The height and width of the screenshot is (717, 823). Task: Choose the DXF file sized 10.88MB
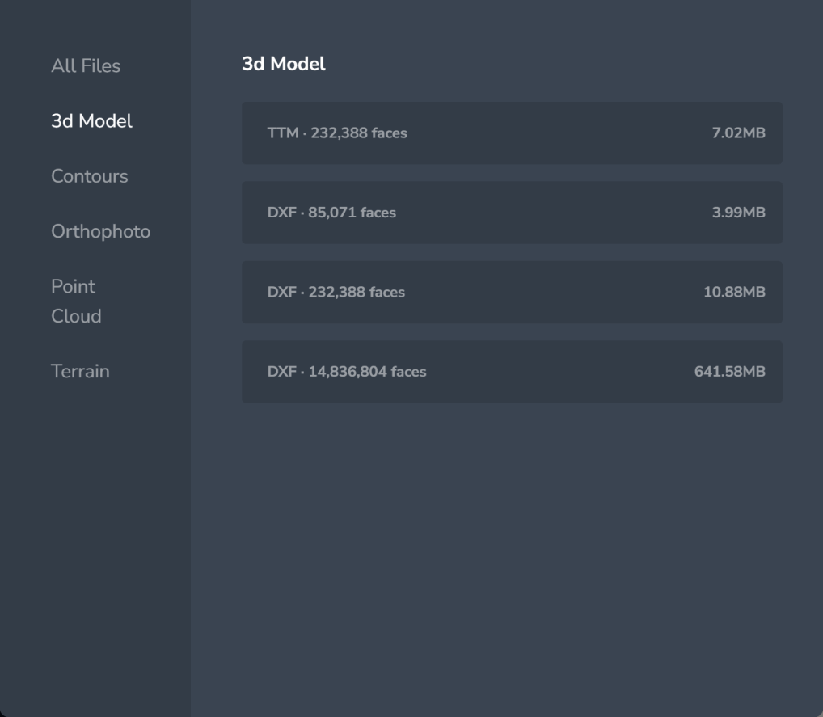(x=512, y=292)
